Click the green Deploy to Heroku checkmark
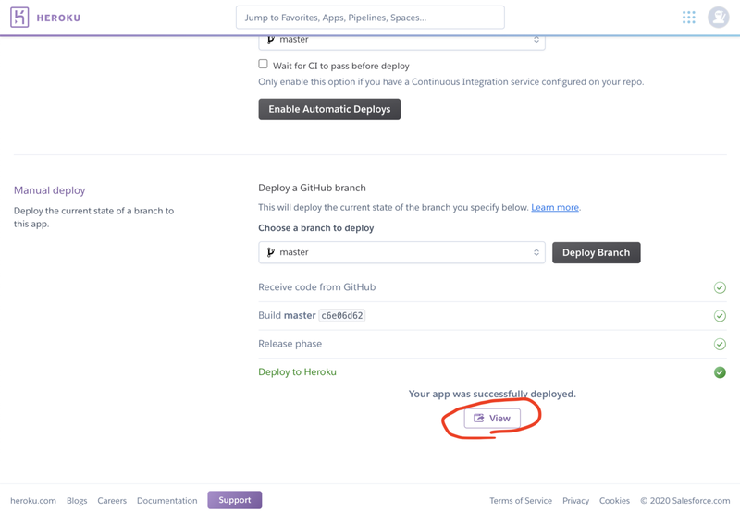 (720, 372)
